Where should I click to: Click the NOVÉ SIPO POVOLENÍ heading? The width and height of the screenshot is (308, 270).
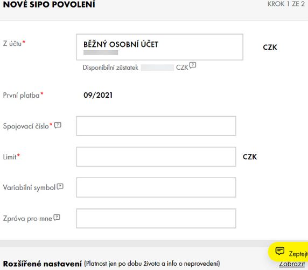49,4
